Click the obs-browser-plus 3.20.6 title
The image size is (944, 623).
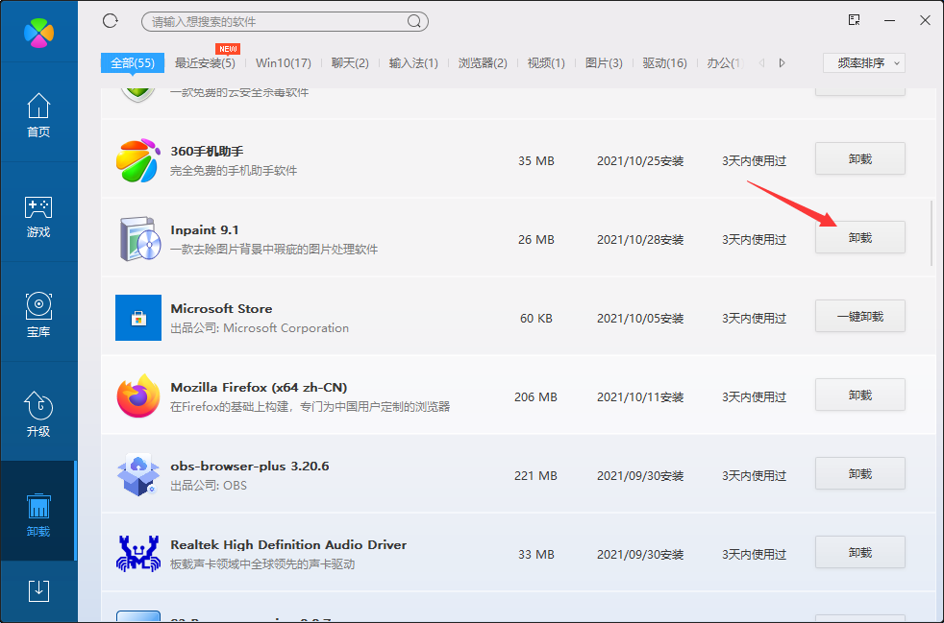[250, 466]
